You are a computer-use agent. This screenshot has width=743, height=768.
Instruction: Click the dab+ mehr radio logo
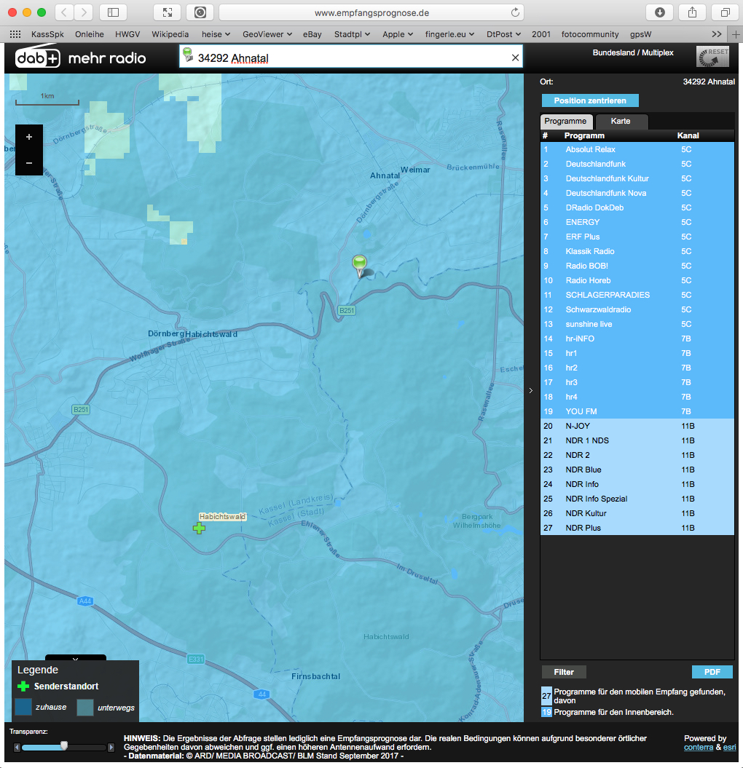click(80, 58)
